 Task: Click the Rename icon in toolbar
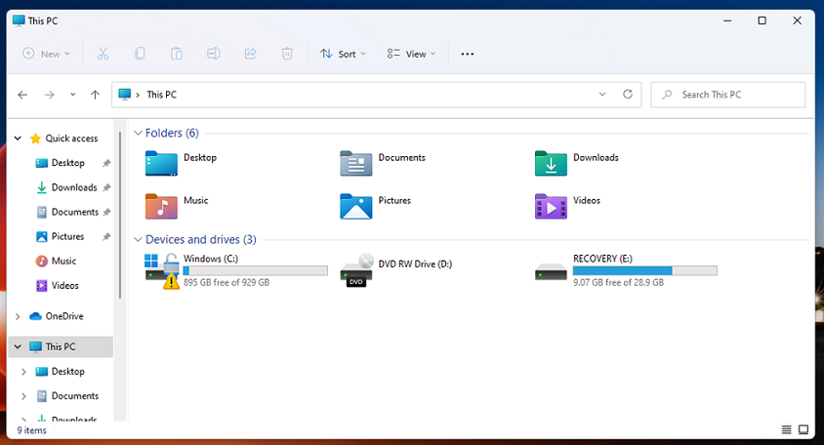(213, 54)
